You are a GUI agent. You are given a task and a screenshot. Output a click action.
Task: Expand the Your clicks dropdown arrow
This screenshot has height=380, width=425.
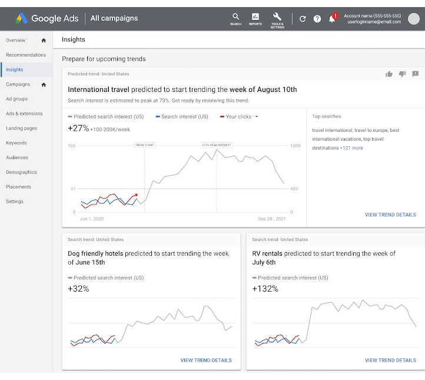[x=257, y=117]
